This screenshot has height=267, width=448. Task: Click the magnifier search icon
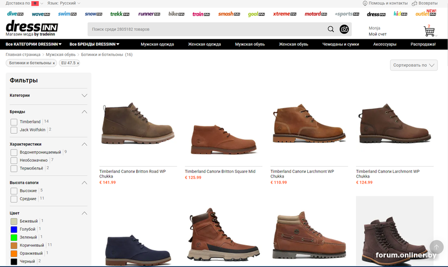(330, 29)
